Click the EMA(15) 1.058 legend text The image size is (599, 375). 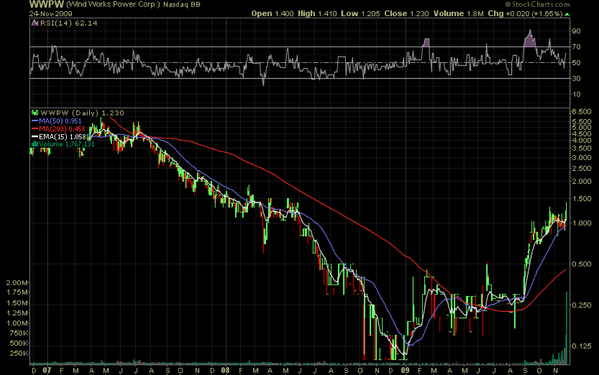click(x=62, y=137)
